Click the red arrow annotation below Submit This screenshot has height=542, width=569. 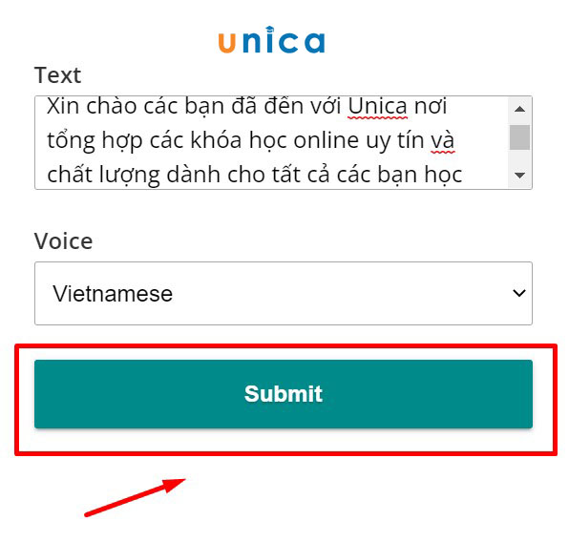135,497
